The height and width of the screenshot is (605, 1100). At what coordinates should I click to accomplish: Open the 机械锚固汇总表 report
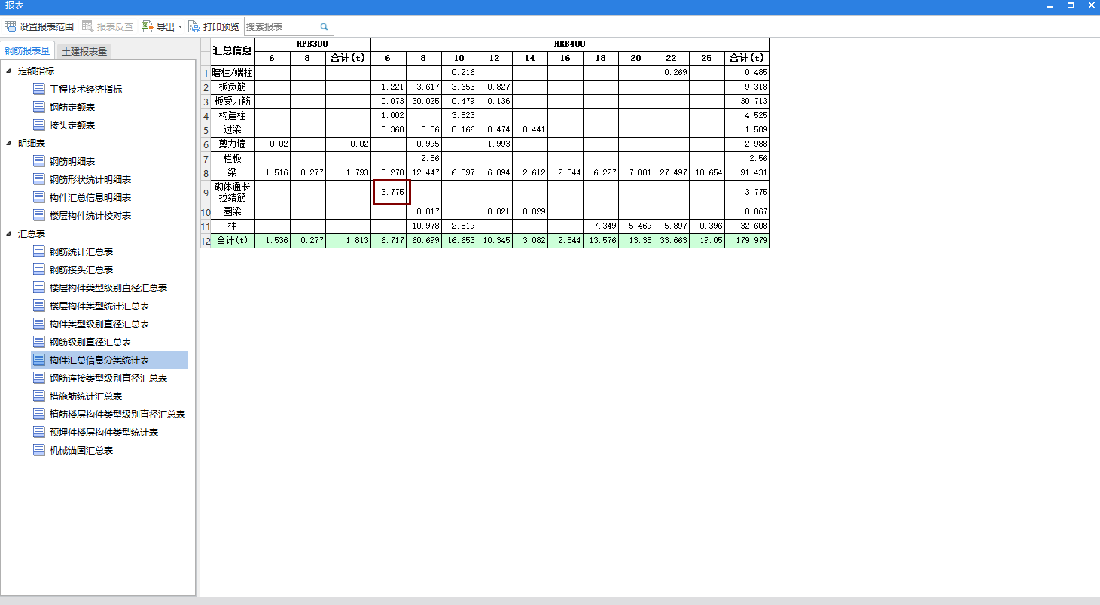[81, 450]
